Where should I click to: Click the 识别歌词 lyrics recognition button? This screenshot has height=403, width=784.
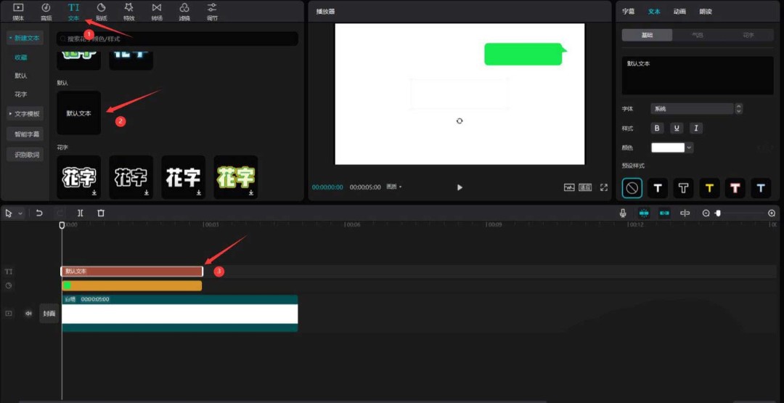(28, 155)
